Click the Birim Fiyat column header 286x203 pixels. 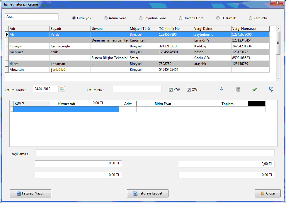(163, 104)
